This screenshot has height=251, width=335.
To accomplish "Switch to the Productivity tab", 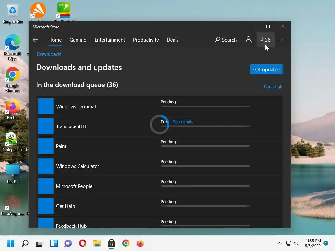I will (146, 40).
